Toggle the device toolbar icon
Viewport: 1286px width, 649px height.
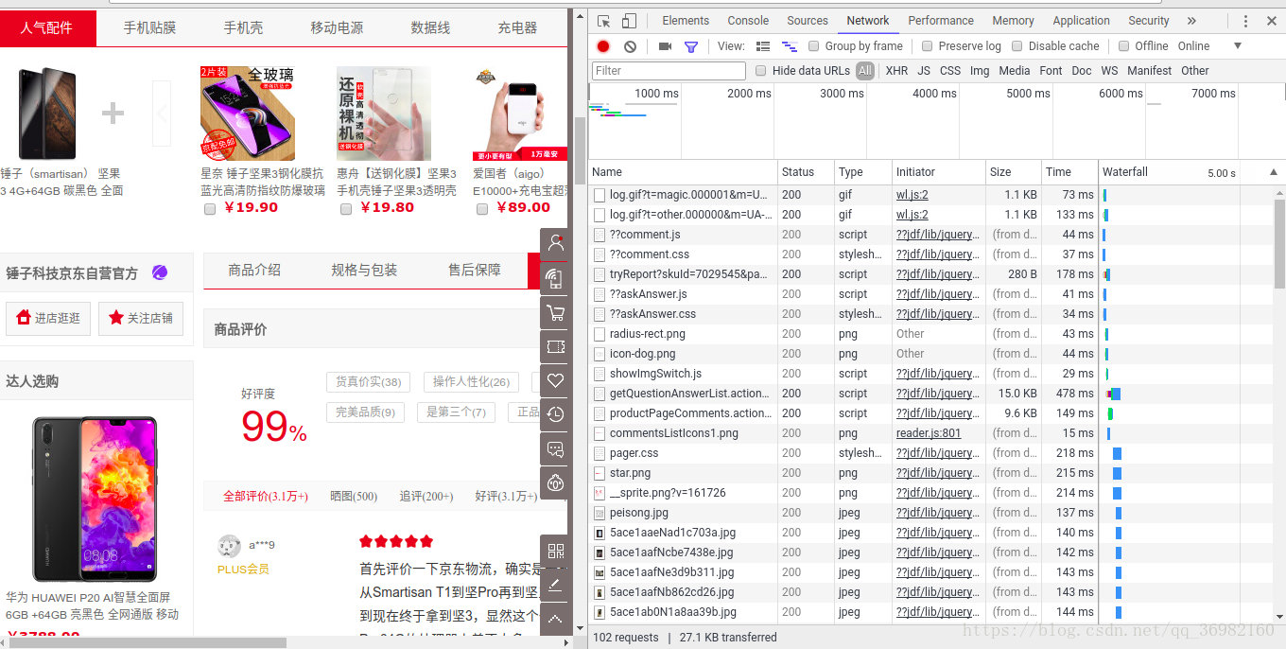629,21
